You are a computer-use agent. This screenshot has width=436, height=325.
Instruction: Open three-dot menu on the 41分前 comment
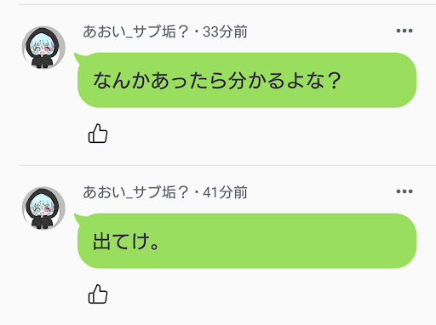coord(404,191)
